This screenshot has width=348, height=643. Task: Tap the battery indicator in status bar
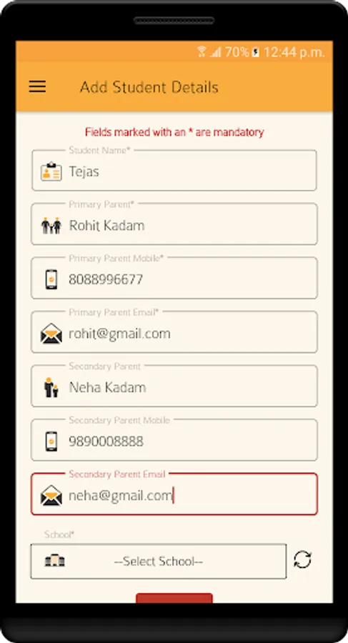pos(255,52)
